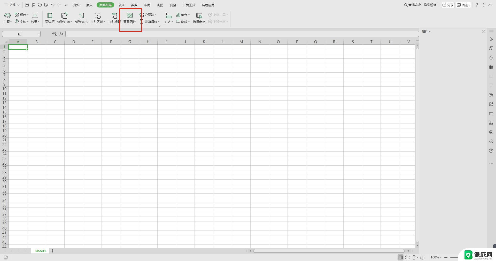Click the fx insert function icon
Screen dimensions: 496x261
tap(61, 34)
